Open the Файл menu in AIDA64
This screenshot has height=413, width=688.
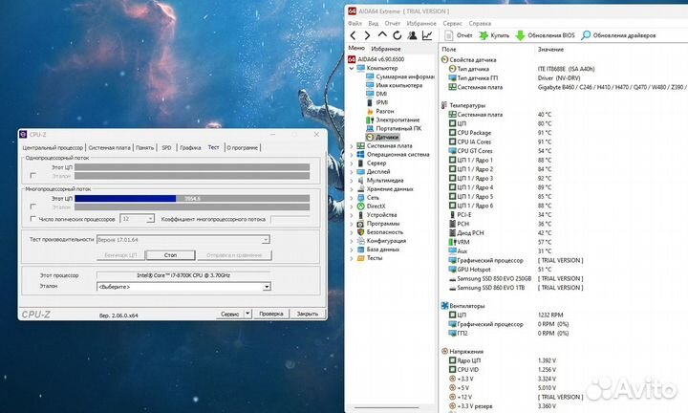(355, 23)
